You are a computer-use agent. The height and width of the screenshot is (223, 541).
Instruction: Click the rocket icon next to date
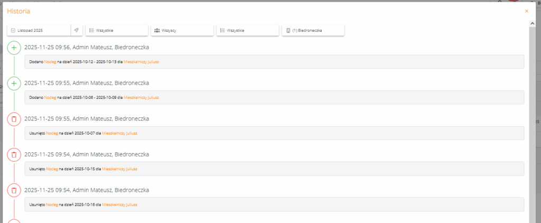click(77, 31)
